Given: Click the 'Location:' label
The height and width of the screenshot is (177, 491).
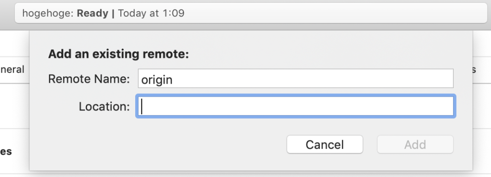Looking at the screenshot, I should (x=104, y=107).
